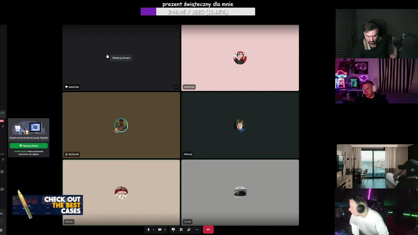Screen dimensions: 418x235
Task: Open the three-dot menu on neextrela stream tile
Action: (176, 87)
